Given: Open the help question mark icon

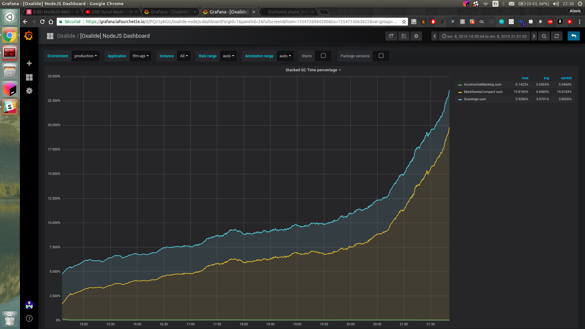Looking at the screenshot, I should point(29,318).
